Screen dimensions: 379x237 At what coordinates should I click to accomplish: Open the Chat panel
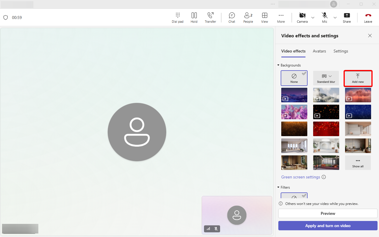(x=232, y=17)
